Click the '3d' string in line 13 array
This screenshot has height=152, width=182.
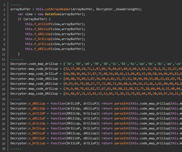(69, 64)
